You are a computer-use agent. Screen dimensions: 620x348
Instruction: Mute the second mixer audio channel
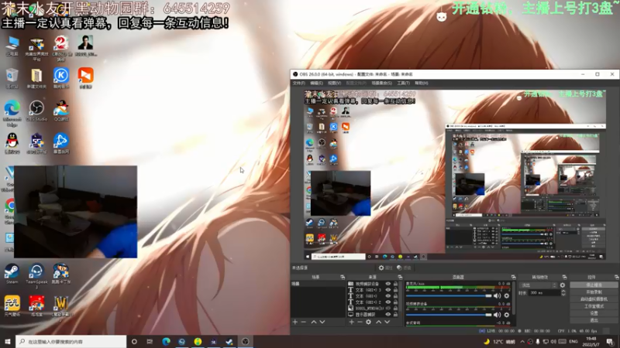click(x=497, y=315)
